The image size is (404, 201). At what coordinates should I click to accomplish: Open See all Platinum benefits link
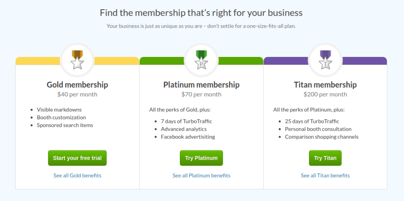(x=201, y=175)
